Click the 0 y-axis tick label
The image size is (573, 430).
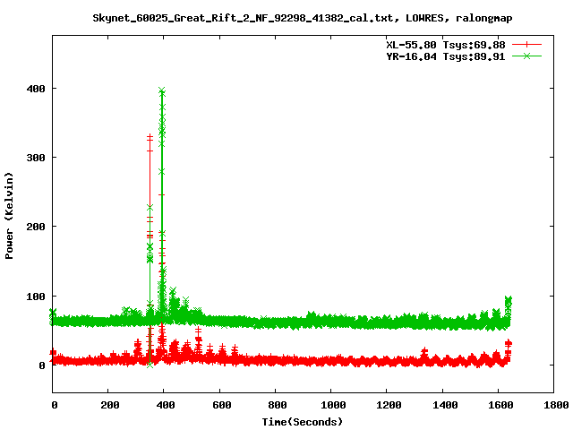click(x=42, y=365)
